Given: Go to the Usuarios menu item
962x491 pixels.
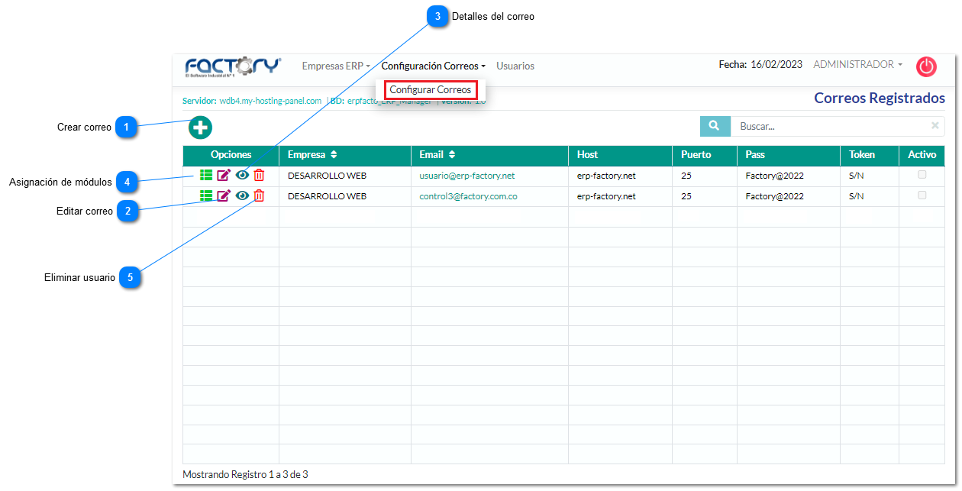Looking at the screenshot, I should pyautogui.click(x=515, y=66).
